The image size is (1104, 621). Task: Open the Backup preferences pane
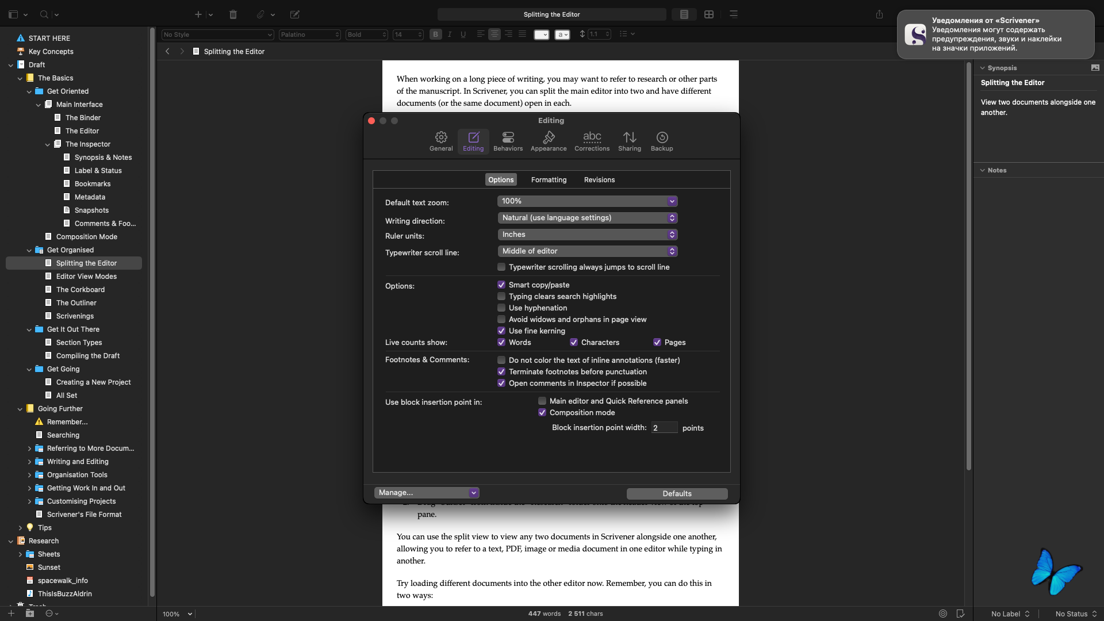point(661,141)
